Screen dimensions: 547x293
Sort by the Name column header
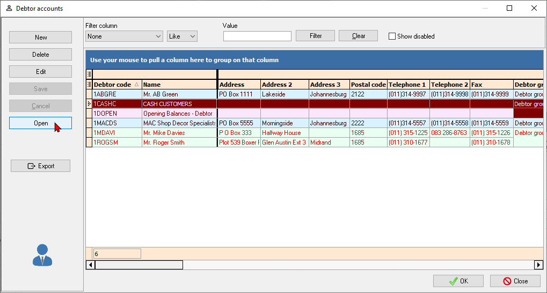tap(179, 84)
